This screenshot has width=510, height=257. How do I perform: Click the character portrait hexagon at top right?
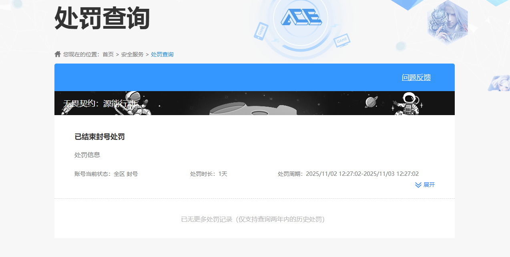pos(448,22)
